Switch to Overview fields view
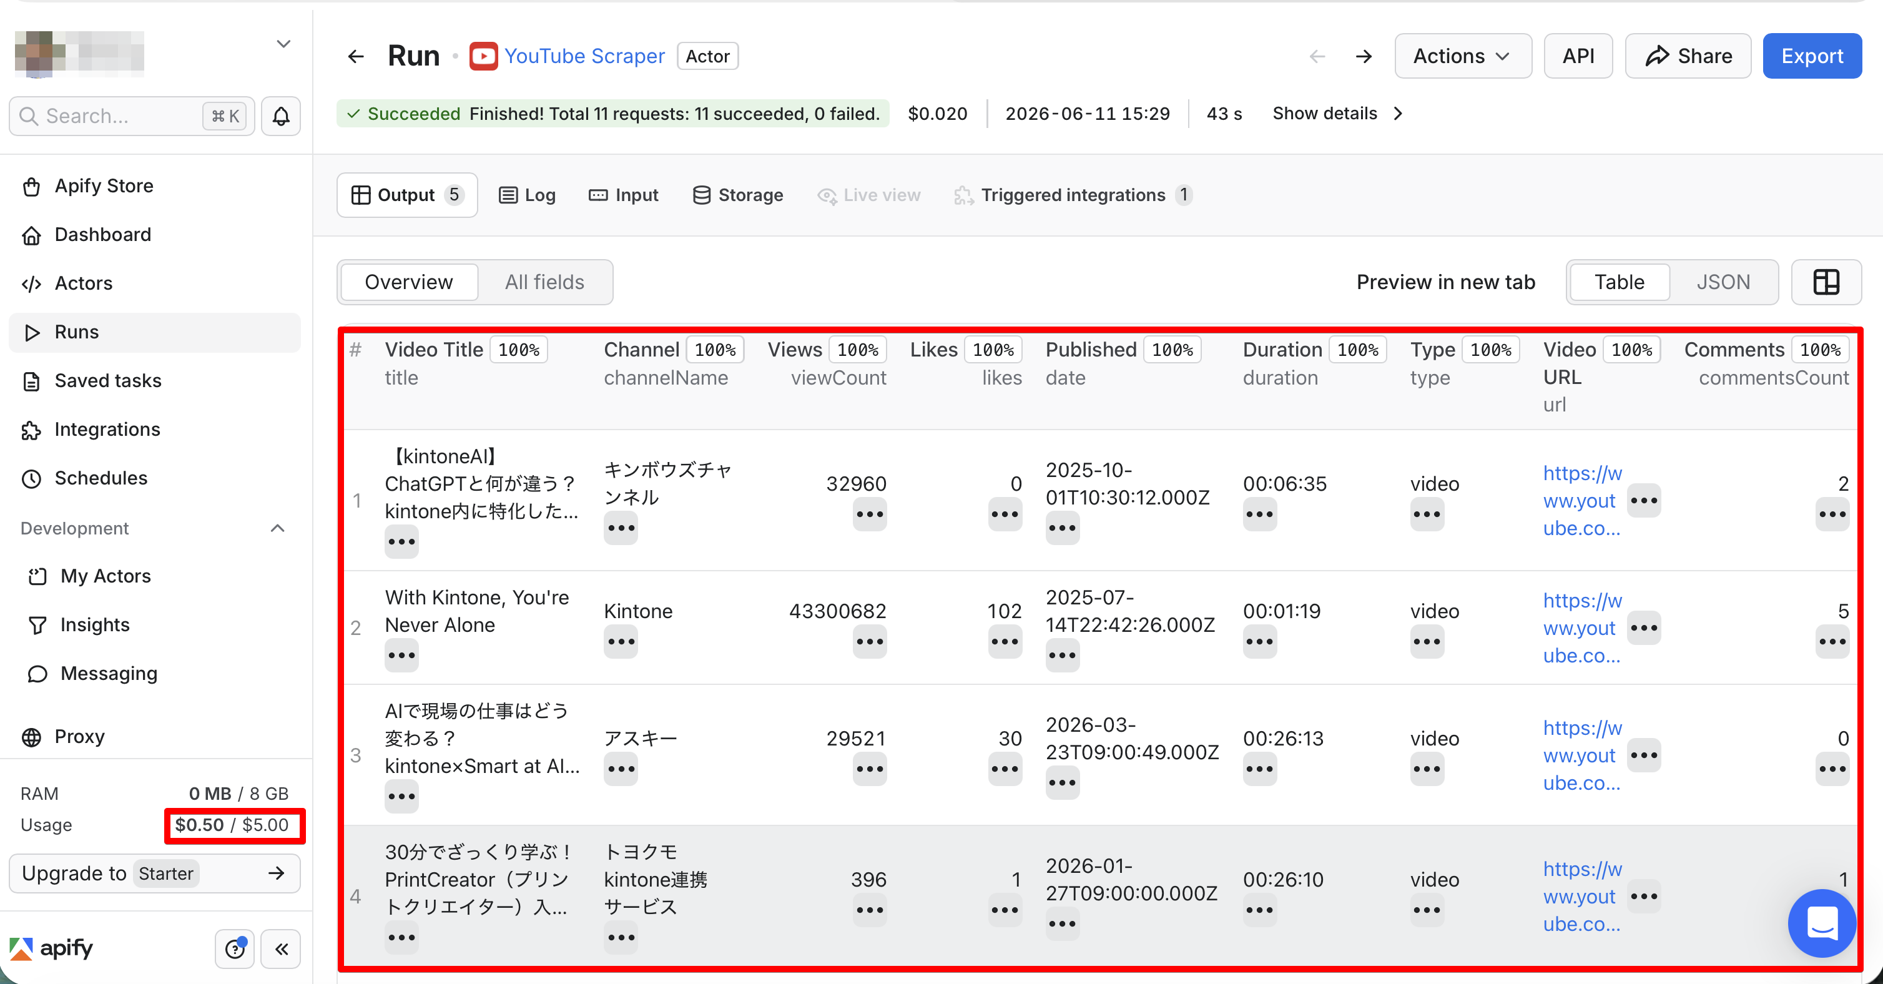The width and height of the screenshot is (1883, 984). tap(408, 282)
